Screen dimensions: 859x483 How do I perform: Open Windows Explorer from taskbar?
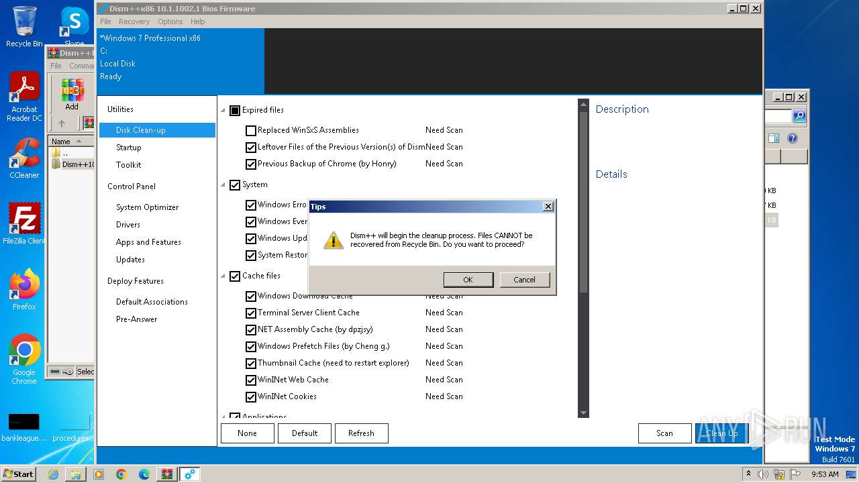pos(76,474)
